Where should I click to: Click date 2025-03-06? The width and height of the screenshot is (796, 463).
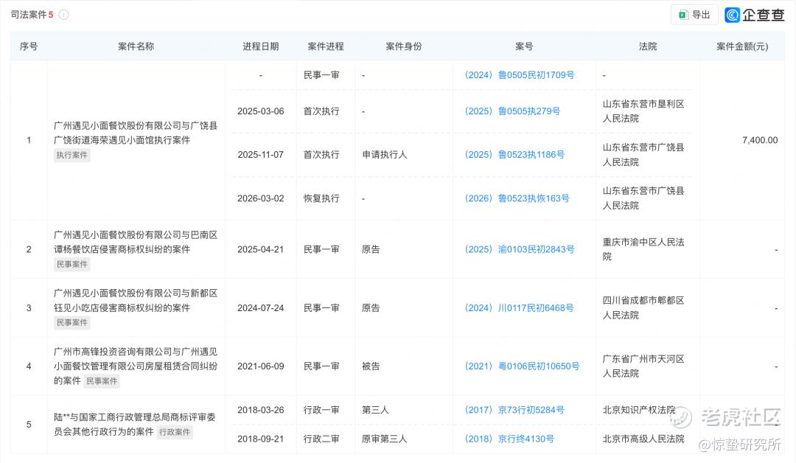coord(260,111)
